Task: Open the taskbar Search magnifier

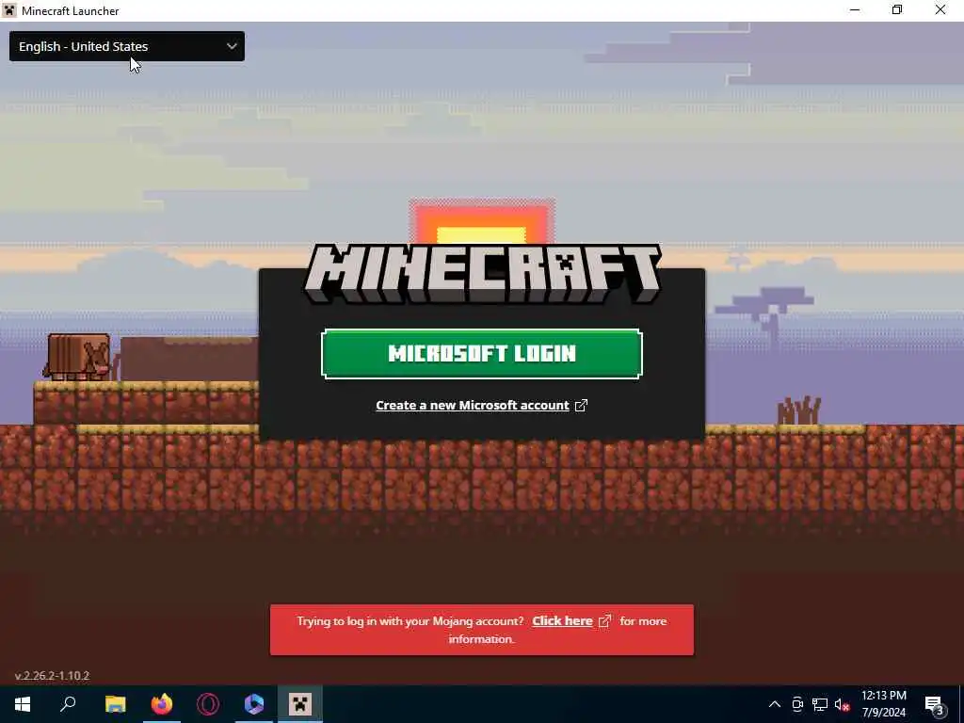Action: click(x=68, y=704)
